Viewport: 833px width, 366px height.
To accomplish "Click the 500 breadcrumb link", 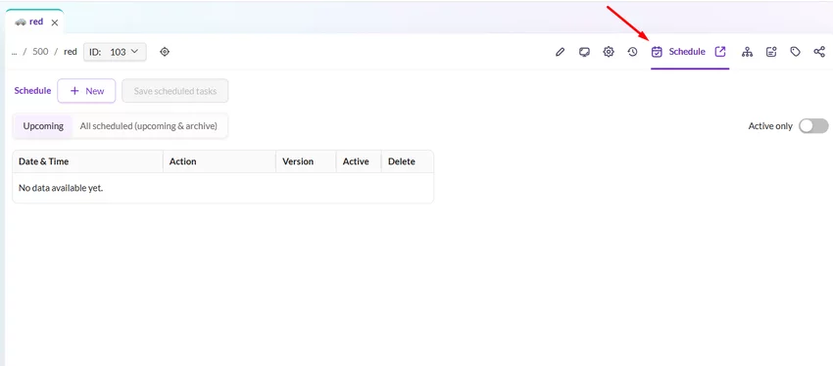I will click(x=40, y=52).
